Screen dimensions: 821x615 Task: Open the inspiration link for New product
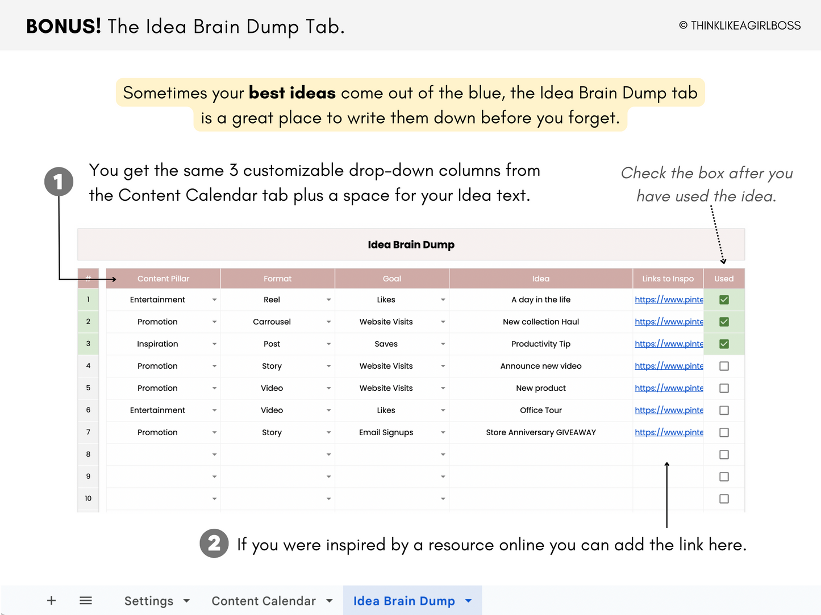pyautogui.click(x=669, y=388)
